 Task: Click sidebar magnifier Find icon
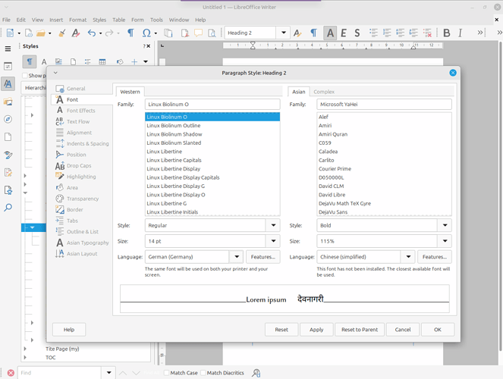pyautogui.click(x=8, y=208)
